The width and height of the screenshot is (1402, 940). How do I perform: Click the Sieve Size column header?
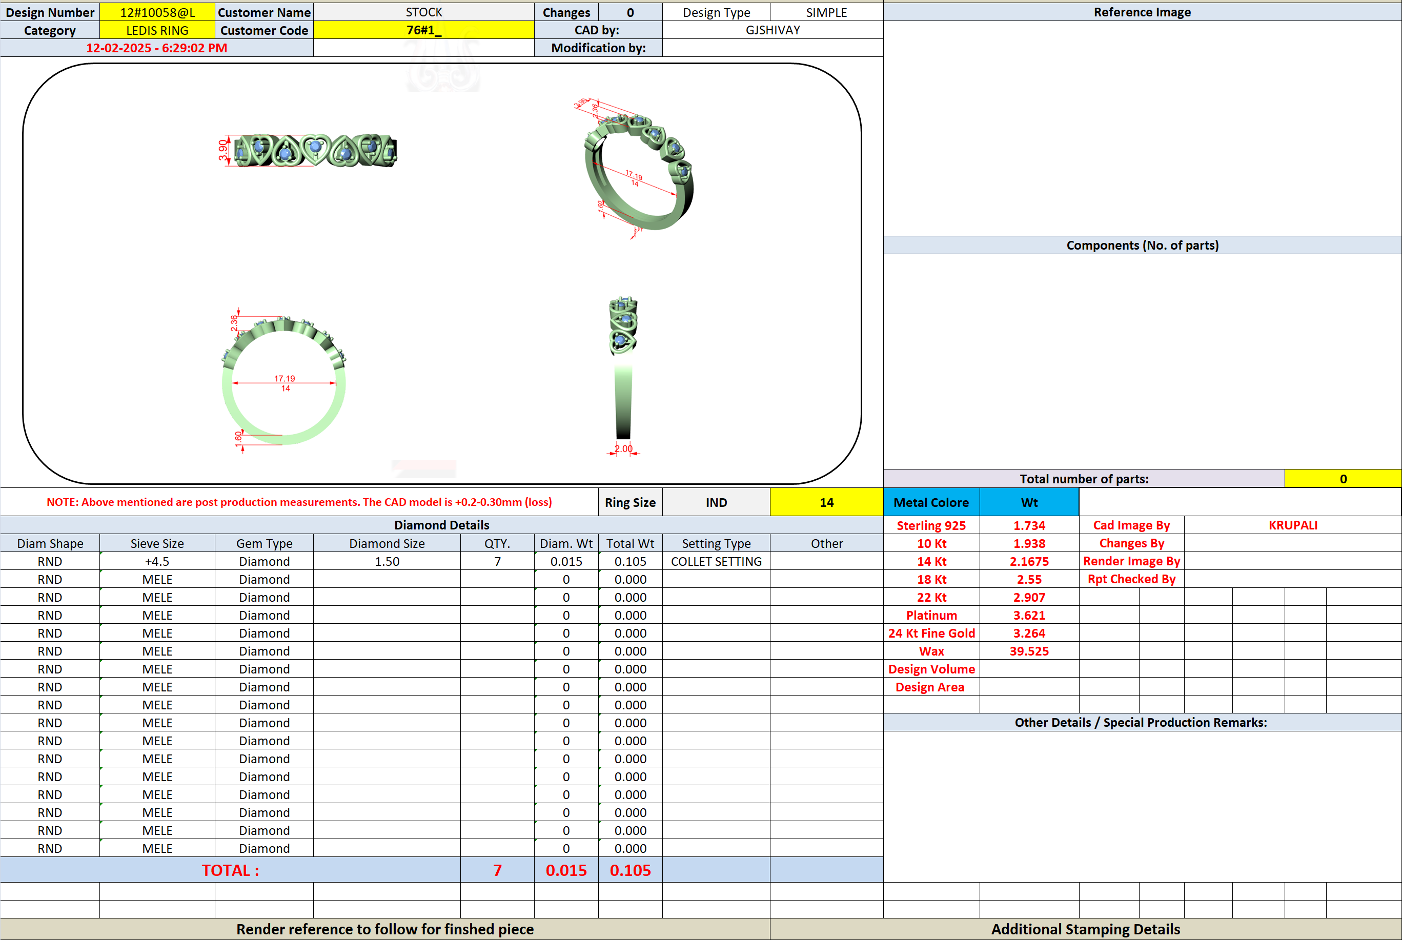click(x=157, y=544)
